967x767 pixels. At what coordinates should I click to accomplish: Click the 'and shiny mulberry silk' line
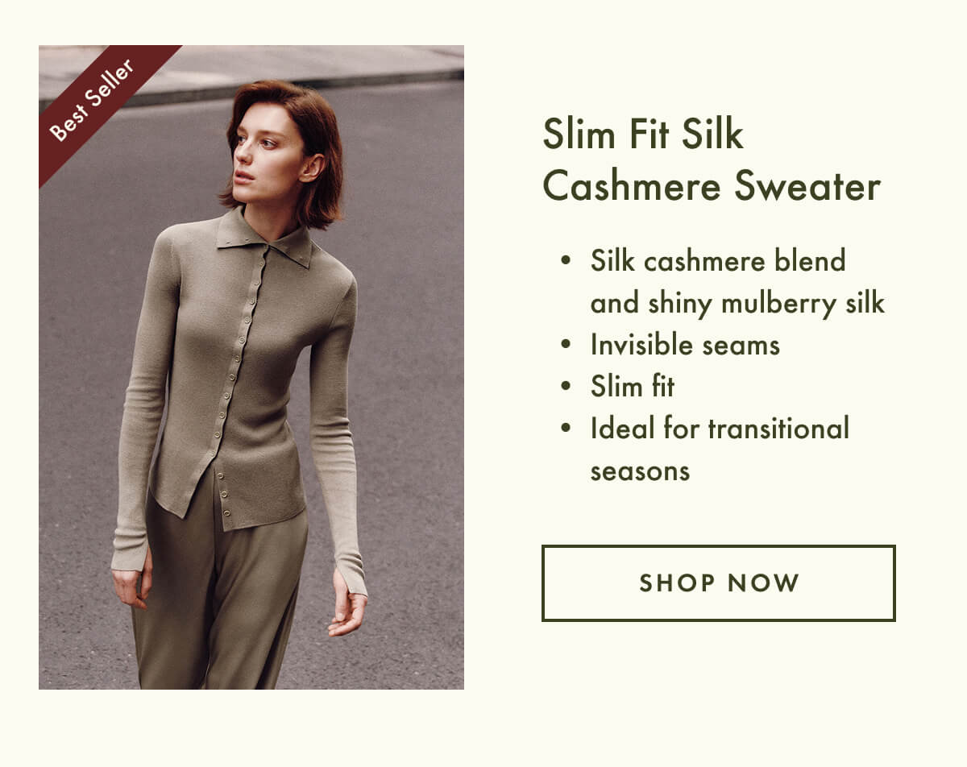coord(737,303)
